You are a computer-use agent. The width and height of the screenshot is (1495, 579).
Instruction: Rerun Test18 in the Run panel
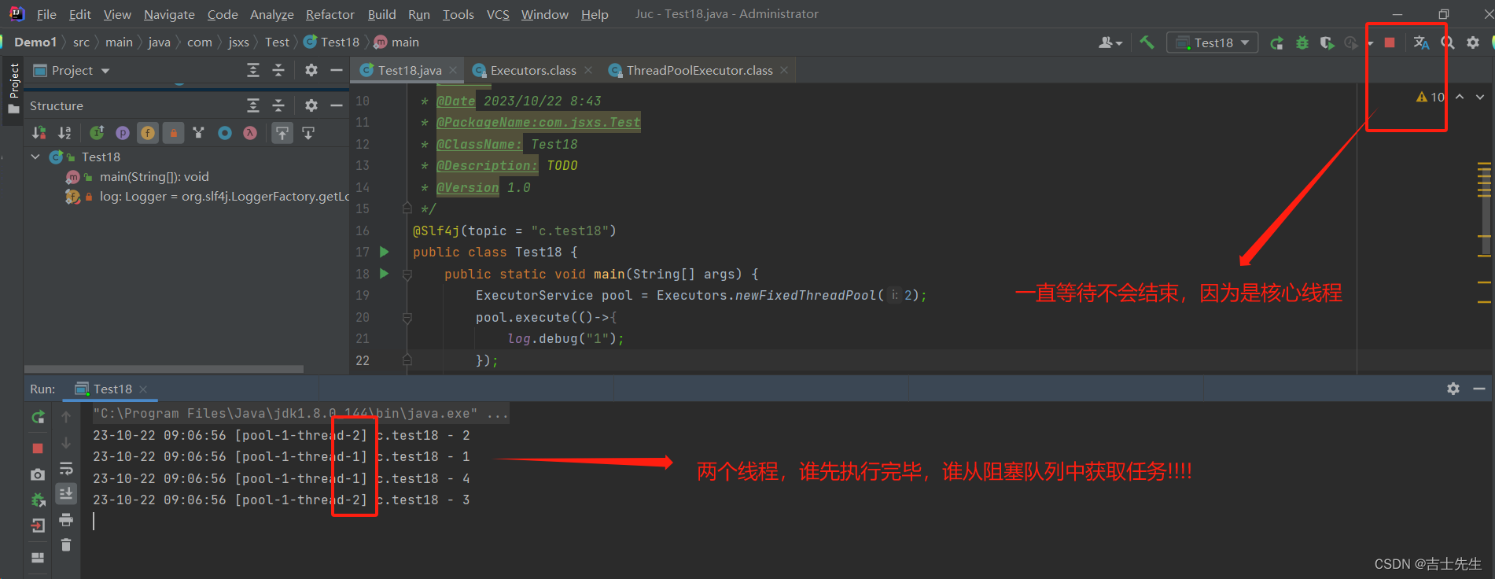coord(38,417)
